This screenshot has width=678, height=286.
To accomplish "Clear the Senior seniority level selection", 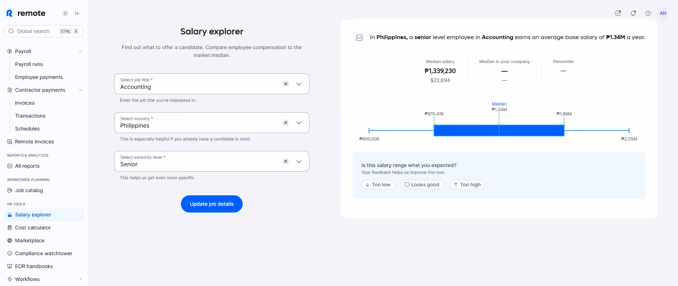I will click(286, 161).
